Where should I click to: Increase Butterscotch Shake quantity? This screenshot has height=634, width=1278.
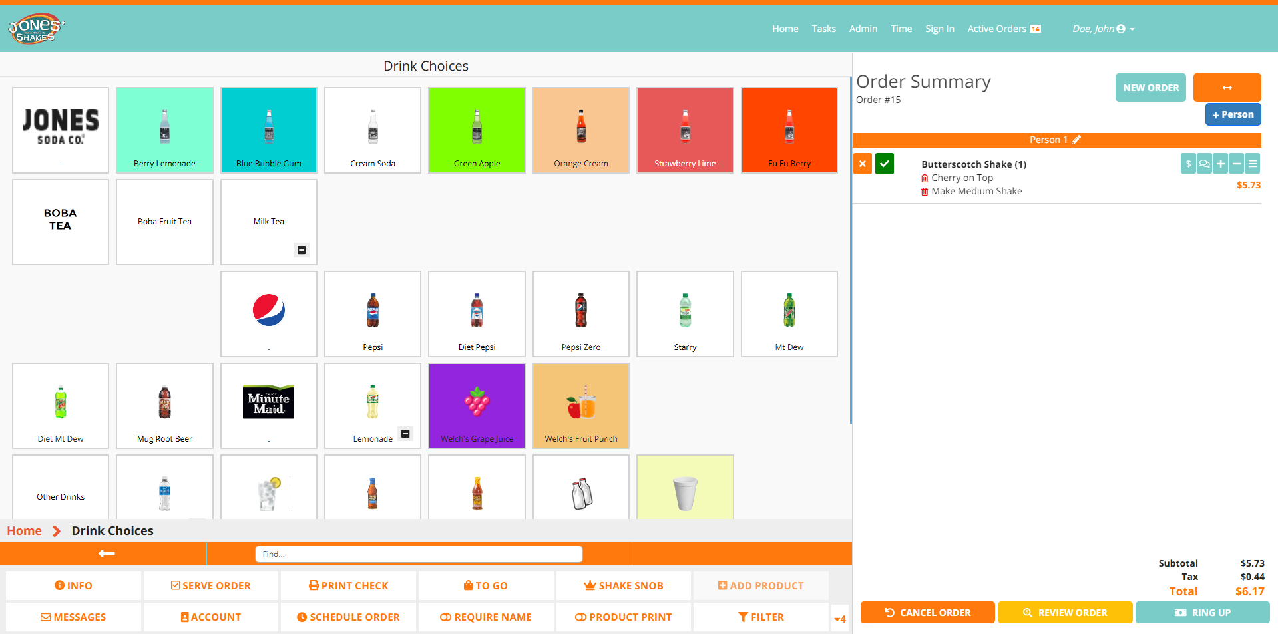[1220, 164]
